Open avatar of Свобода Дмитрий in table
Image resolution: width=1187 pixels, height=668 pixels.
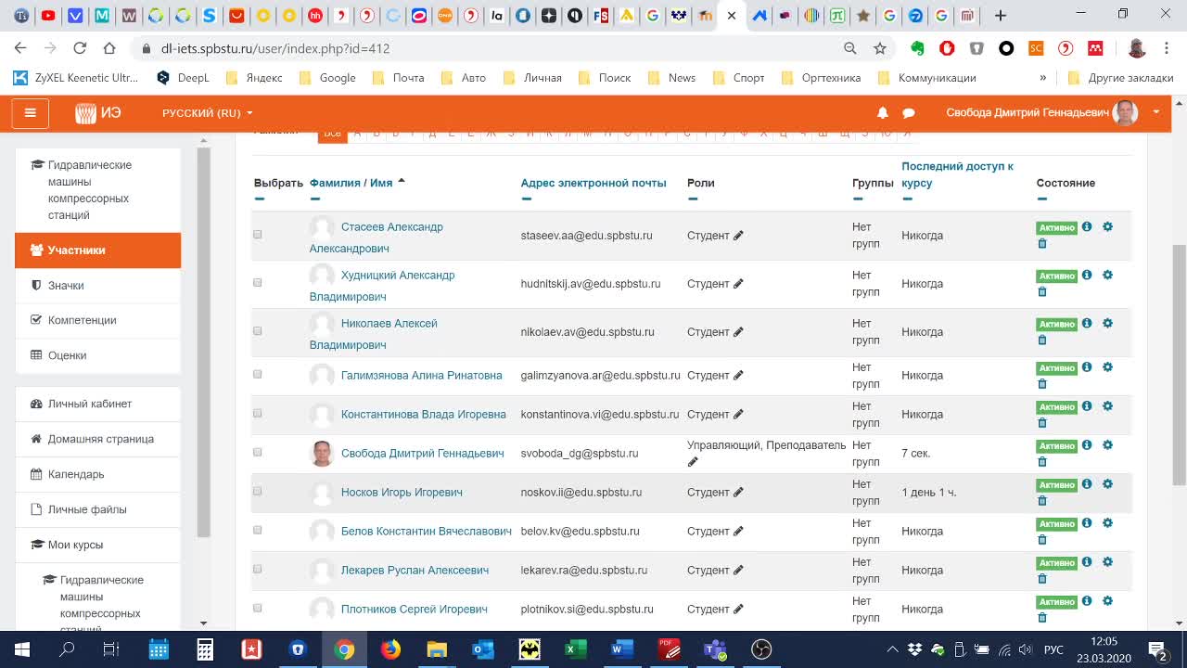pos(322,454)
